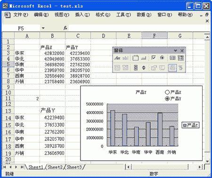Choose the 产品Y radio button on chart
Viewport: 212px width, 178px height.
(167, 98)
